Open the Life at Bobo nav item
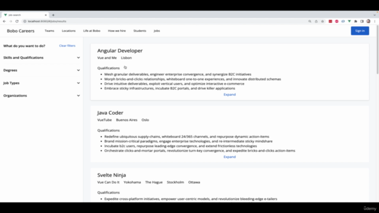379x213 pixels. click(x=92, y=31)
